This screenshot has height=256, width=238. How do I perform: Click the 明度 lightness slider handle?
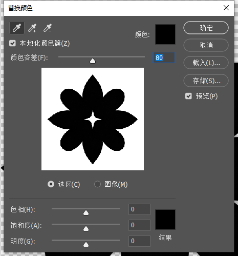pos(86,244)
